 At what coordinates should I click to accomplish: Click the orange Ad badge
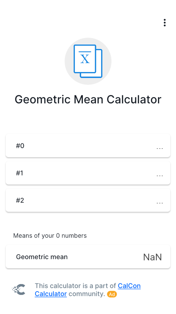click(x=112, y=294)
